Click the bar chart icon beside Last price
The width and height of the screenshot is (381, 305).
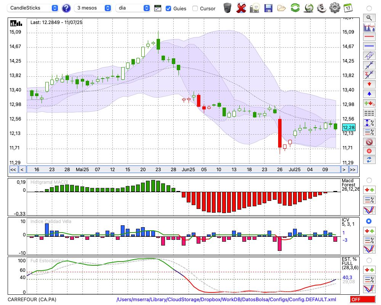(x=16, y=23)
